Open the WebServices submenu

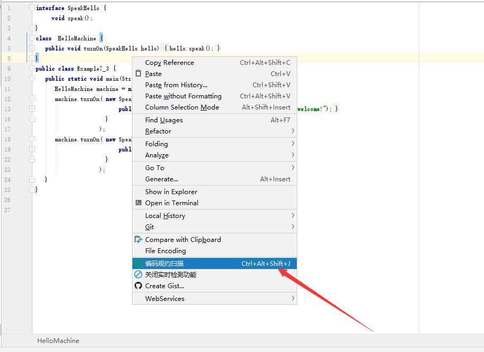[214, 299]
